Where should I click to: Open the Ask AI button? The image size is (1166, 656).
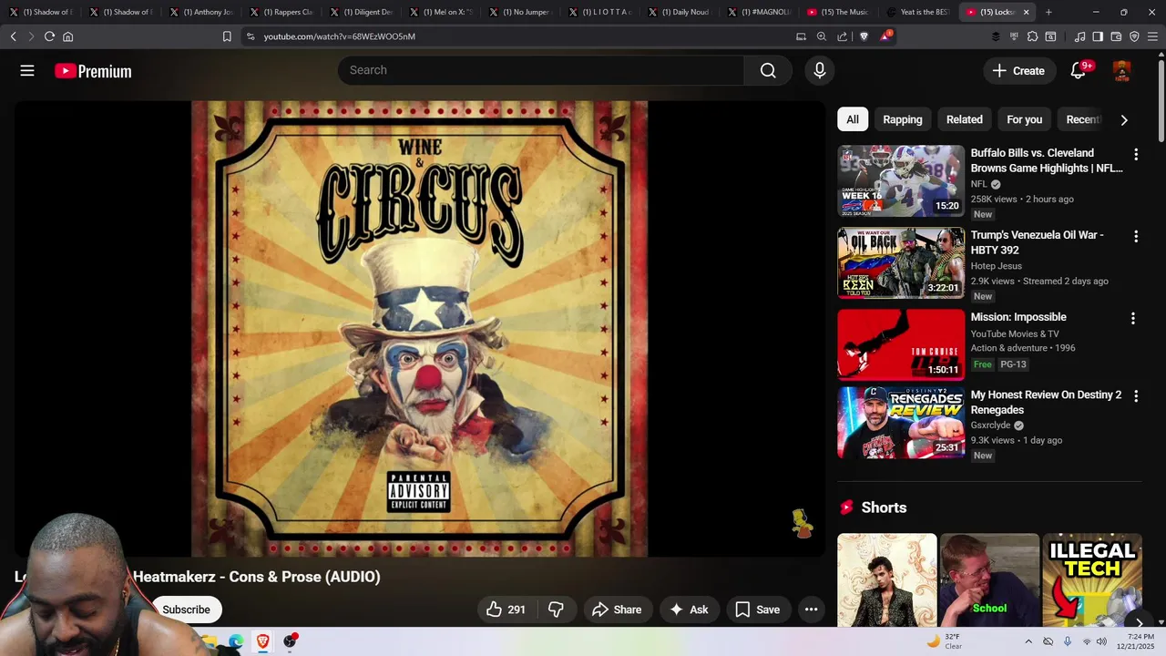pos(689,610)
